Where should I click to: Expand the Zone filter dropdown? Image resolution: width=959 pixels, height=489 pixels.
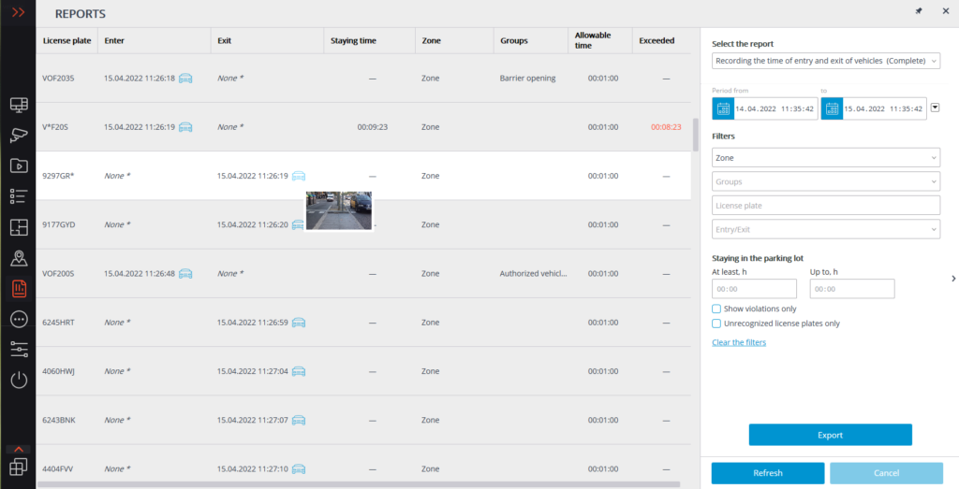tap(825, 158)
